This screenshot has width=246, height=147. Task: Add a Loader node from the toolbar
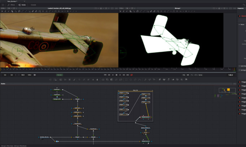50,80
